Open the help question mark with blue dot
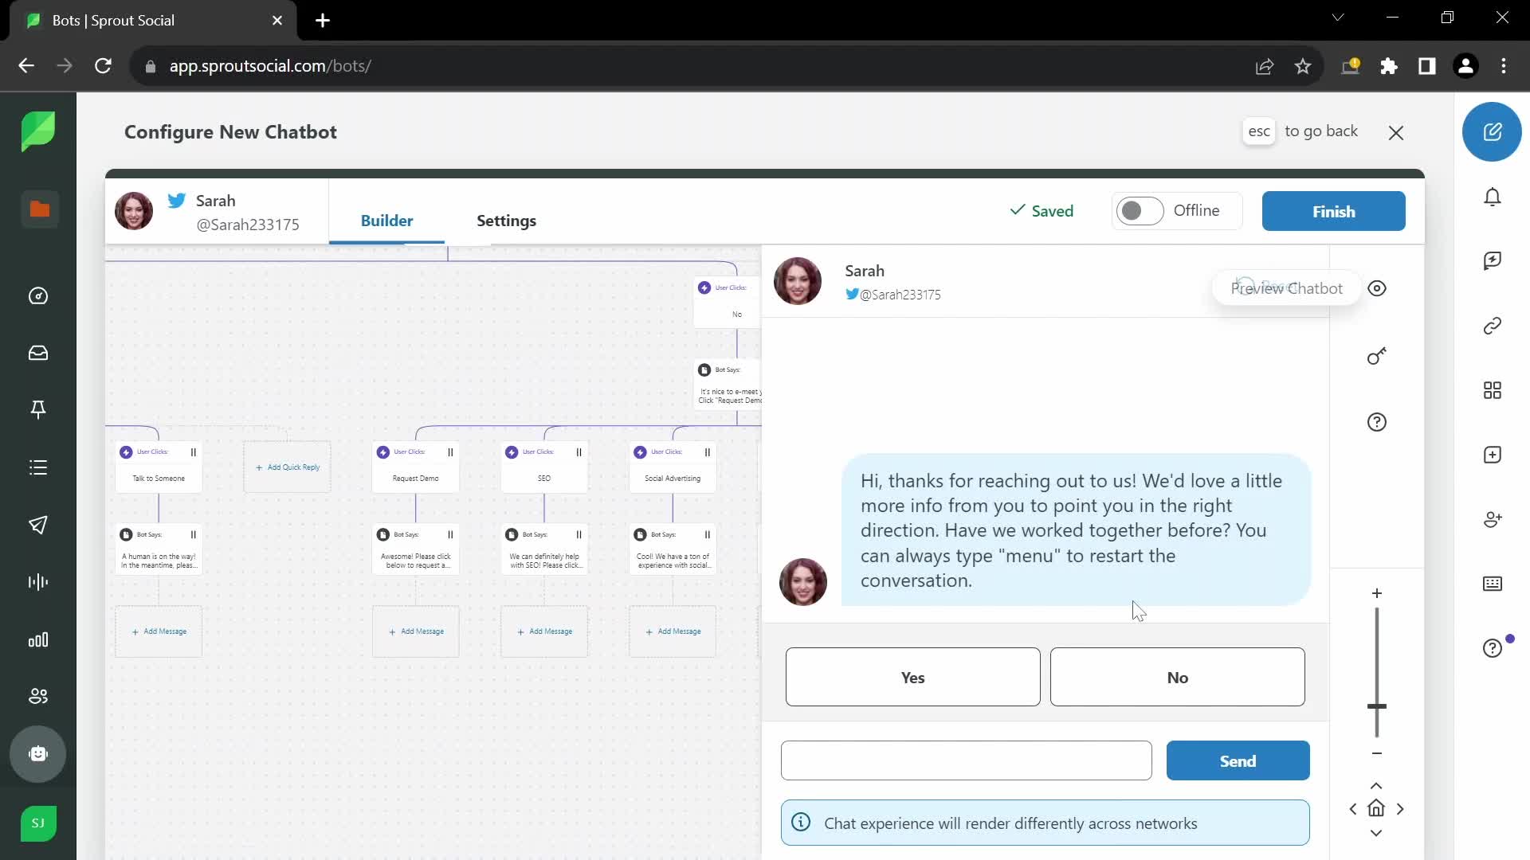Image resolution: width=1530 pixels, height=860 pixels. pyautogui.click(x=1493, y=648)
